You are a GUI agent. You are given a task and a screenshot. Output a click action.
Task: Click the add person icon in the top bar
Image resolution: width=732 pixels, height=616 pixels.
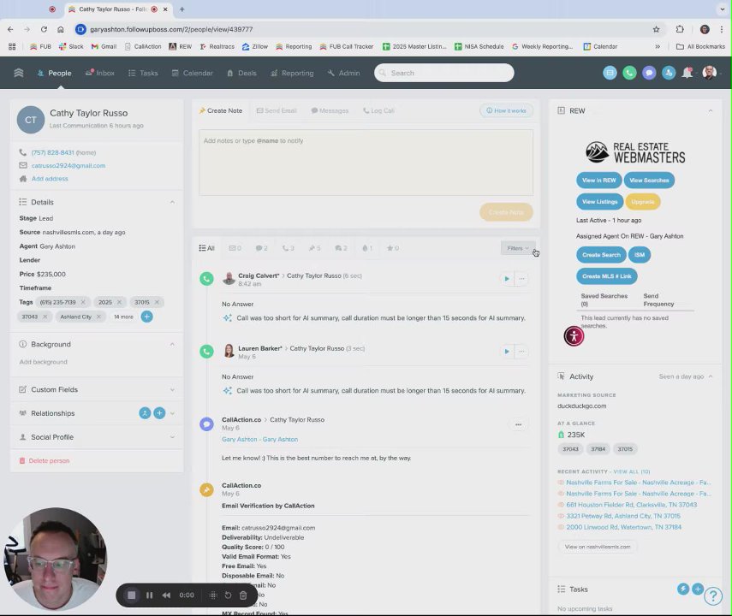pyautogui.click(x=669, y=73)
